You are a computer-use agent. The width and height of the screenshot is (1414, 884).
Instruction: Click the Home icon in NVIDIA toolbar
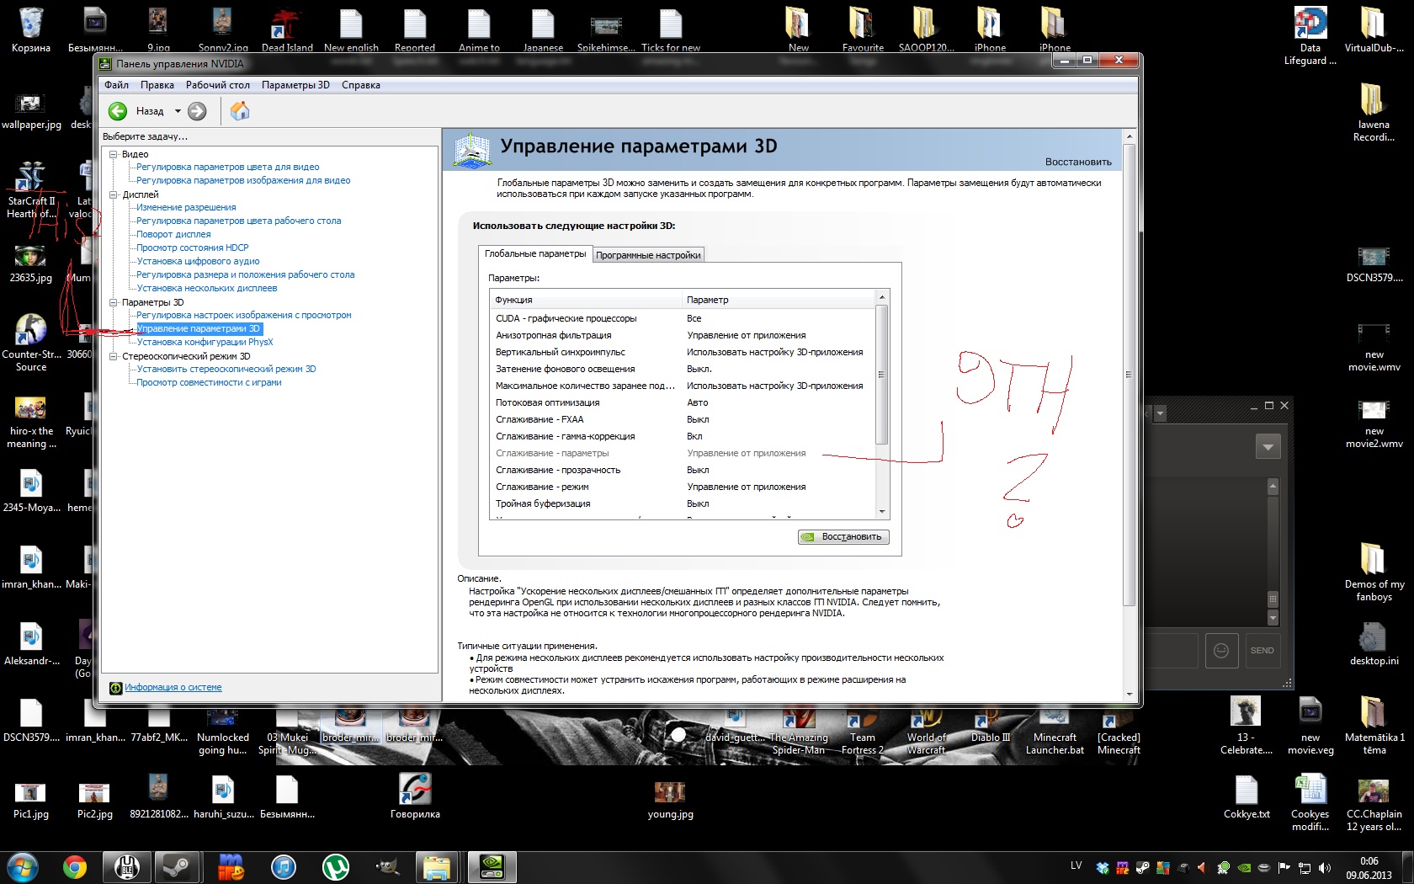coord(240,111)
